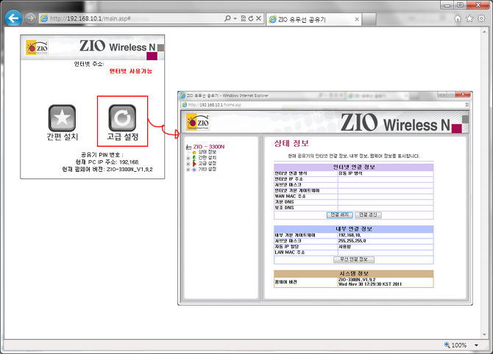
Task: Click the LAN MAC 주소 row label
Action: click(x=290, y=253)
